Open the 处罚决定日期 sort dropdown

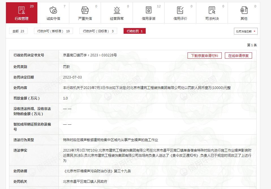point(246,31)
